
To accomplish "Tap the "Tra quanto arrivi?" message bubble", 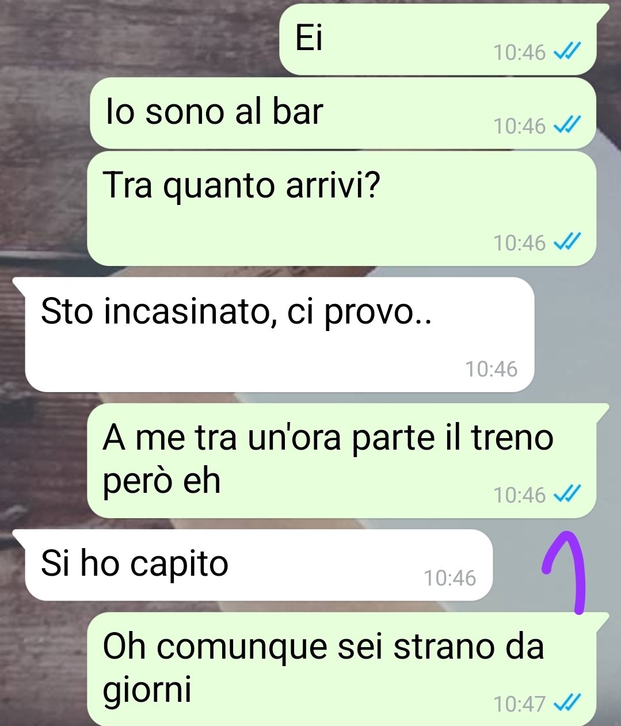I will [x=341, y=208].
